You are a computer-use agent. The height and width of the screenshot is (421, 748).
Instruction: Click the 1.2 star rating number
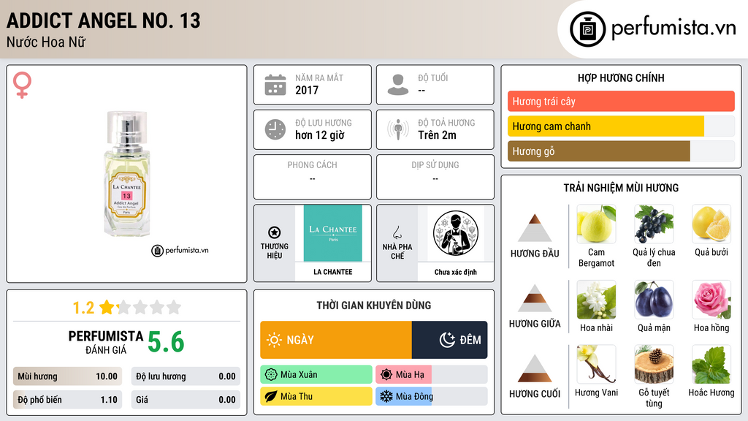(x=83, y=308)
